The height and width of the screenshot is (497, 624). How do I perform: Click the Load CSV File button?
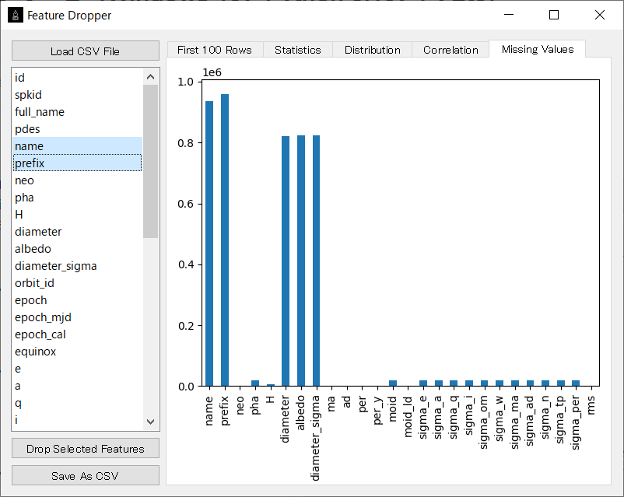85,51
